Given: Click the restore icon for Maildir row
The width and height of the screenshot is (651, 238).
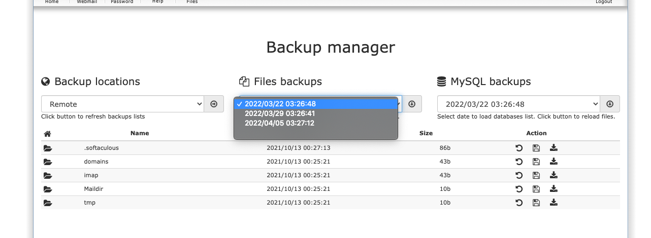Looking at the screenshot, I should point(519,189).
